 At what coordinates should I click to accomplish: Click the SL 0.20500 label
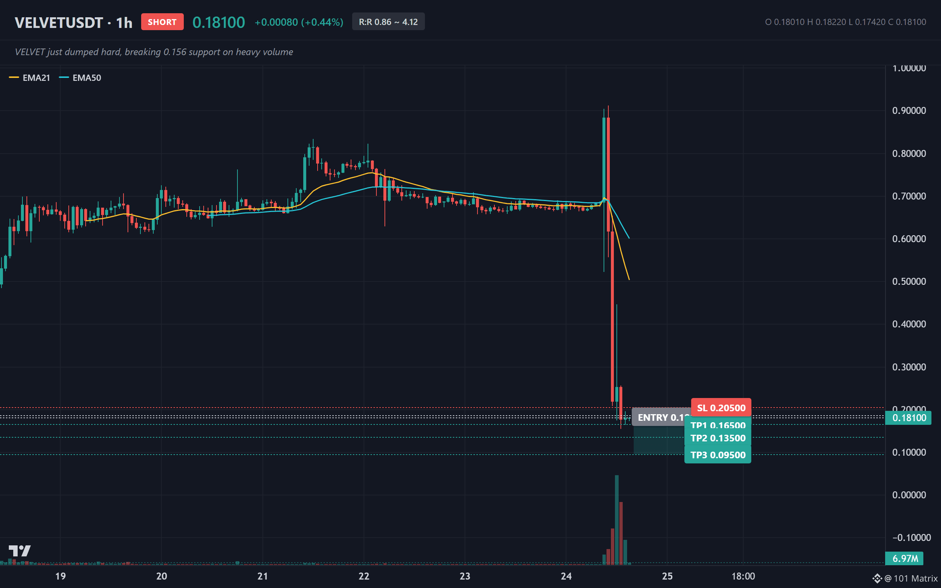(721, 408)
